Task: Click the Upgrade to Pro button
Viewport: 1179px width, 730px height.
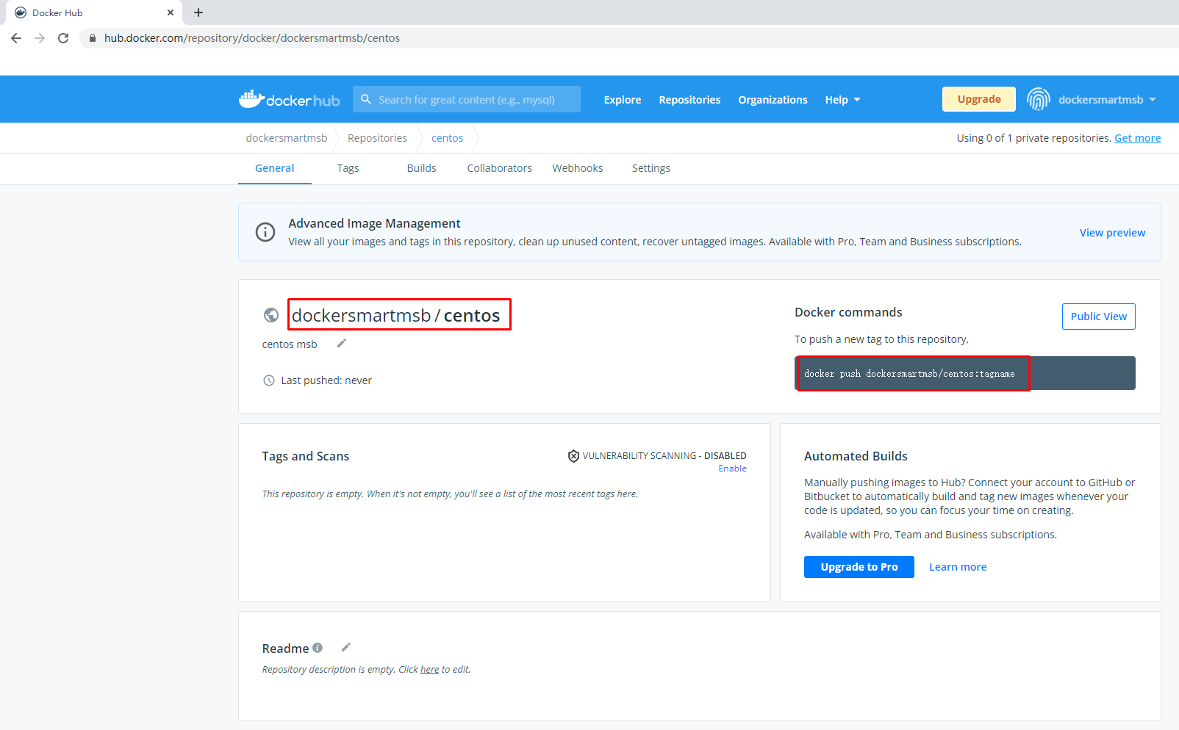Action: pos(859,567)
